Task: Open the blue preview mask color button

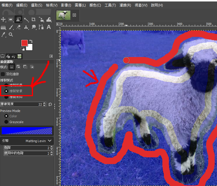Action: 27,131
